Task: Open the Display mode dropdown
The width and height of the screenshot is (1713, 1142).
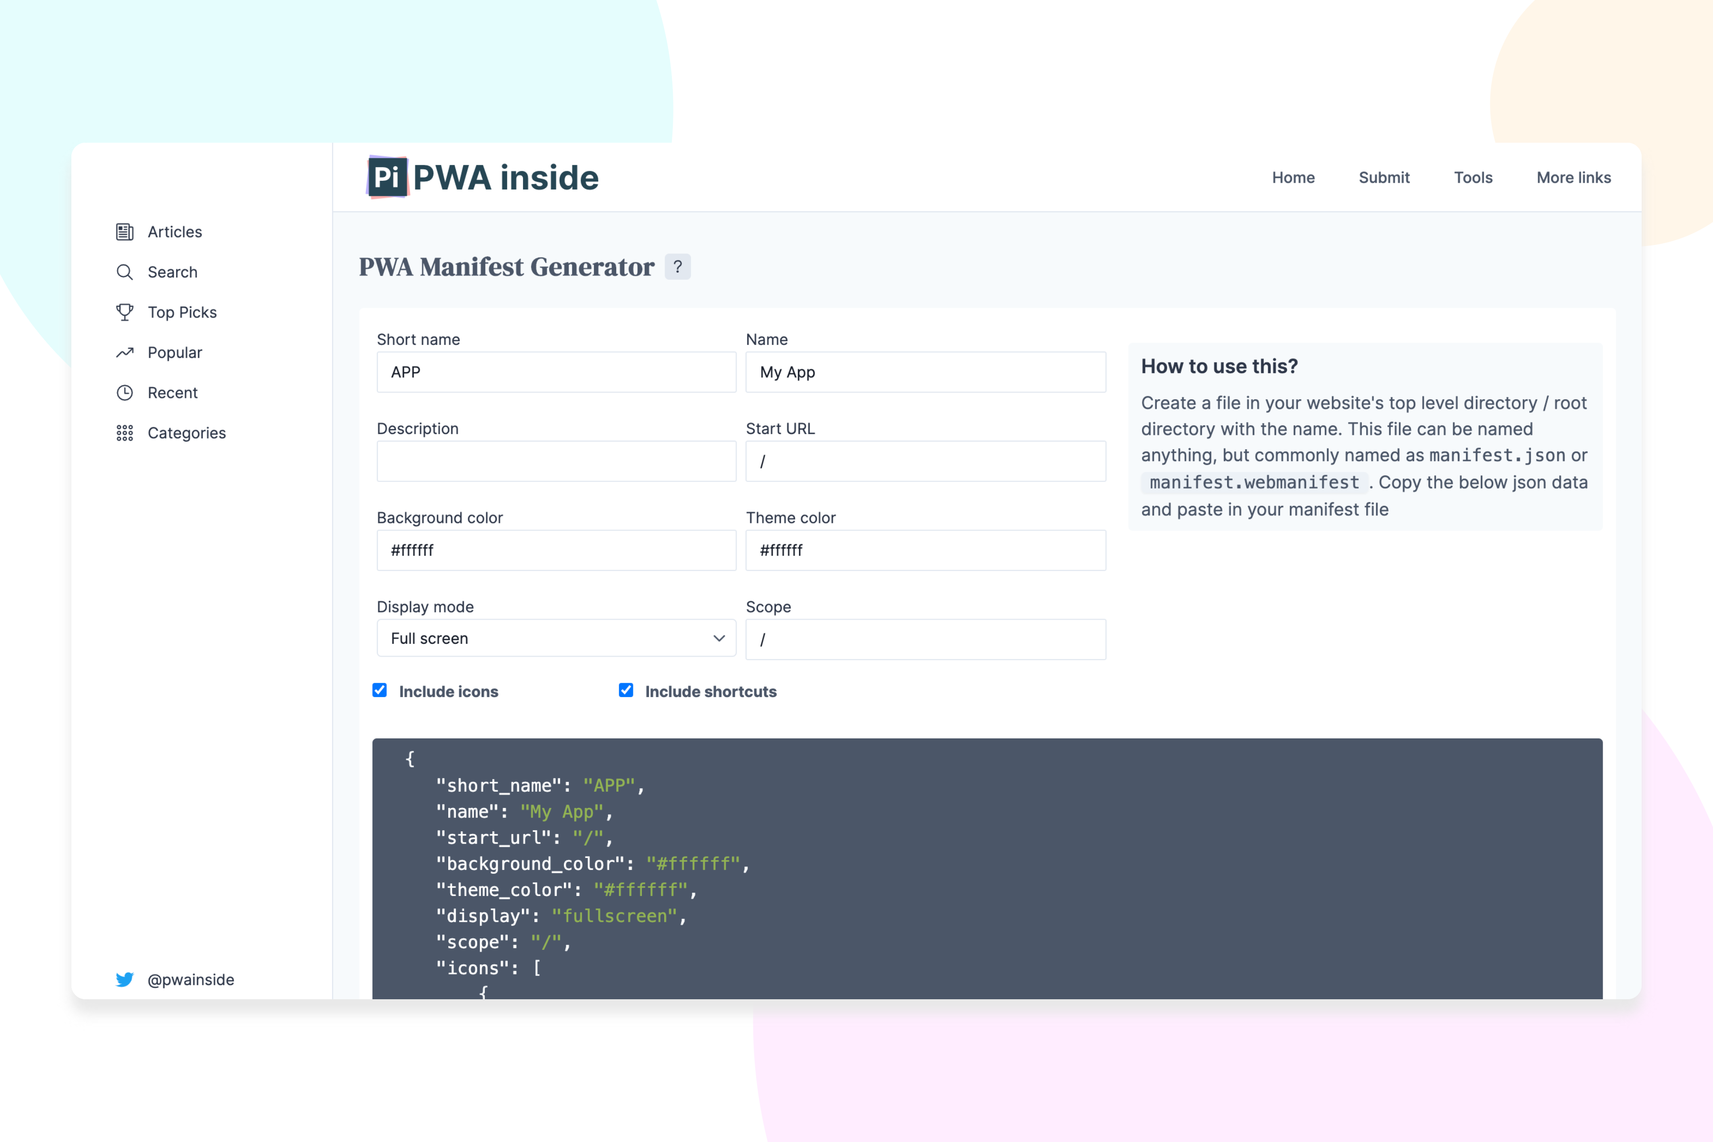Action: coord(556,639)
